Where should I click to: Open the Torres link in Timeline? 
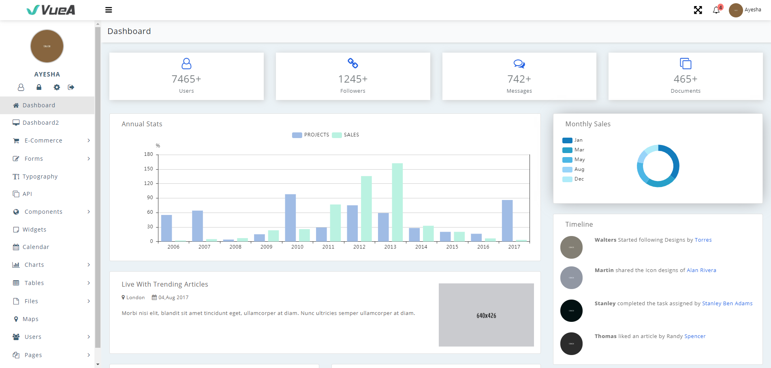(703, 240)
